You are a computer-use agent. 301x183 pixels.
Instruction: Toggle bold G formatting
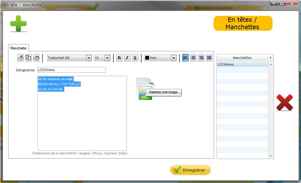tap(119, 58)
